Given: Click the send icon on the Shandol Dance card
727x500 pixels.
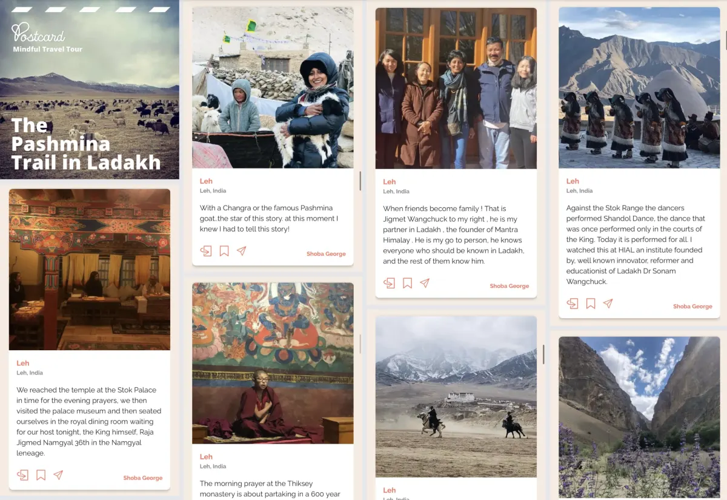Looking at the screenshot, I should pyautogui.click(x=608, y=304).
